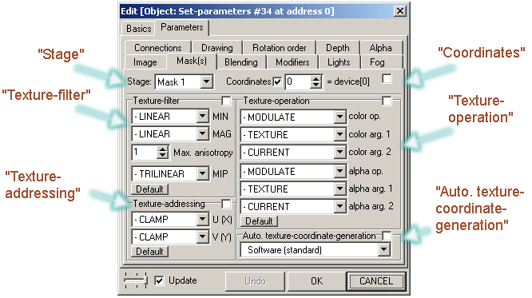Click the Coordinates value stepper arrows
The width and height of the screenshot is (532, 298).
click(x=316, y=81)
